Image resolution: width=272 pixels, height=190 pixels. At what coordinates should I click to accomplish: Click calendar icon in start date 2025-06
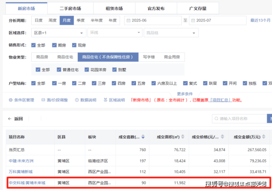coord(128,21)
